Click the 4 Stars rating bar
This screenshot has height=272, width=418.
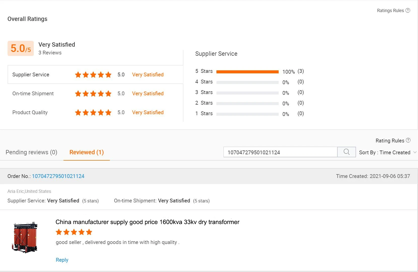pos(247,82)
